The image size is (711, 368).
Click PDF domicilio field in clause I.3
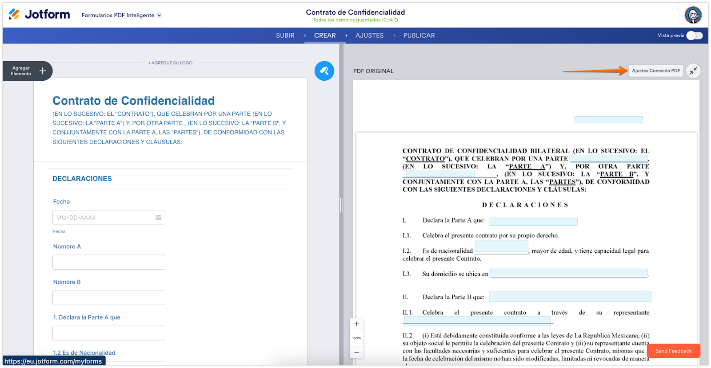click(568, 273)
